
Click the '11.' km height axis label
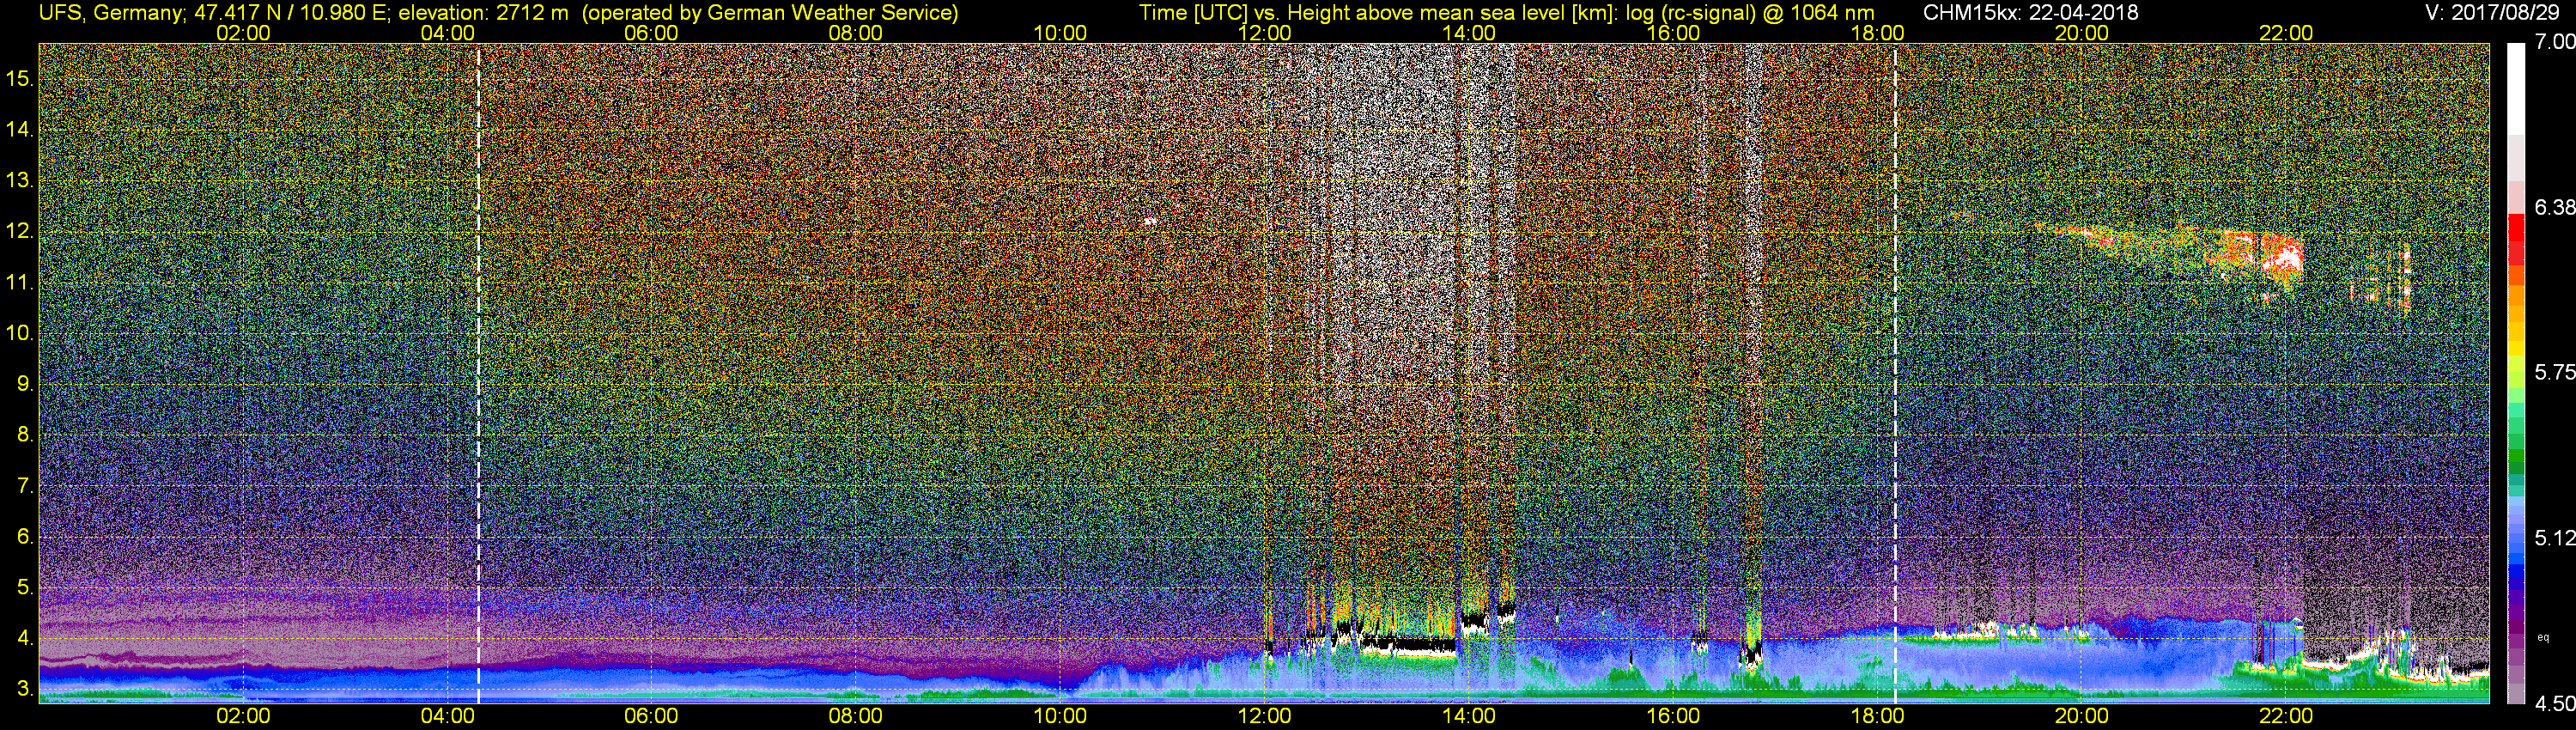click(20, 282)
